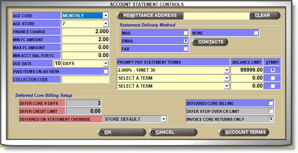Cancel the account statement dialog

tap(173, 132)
